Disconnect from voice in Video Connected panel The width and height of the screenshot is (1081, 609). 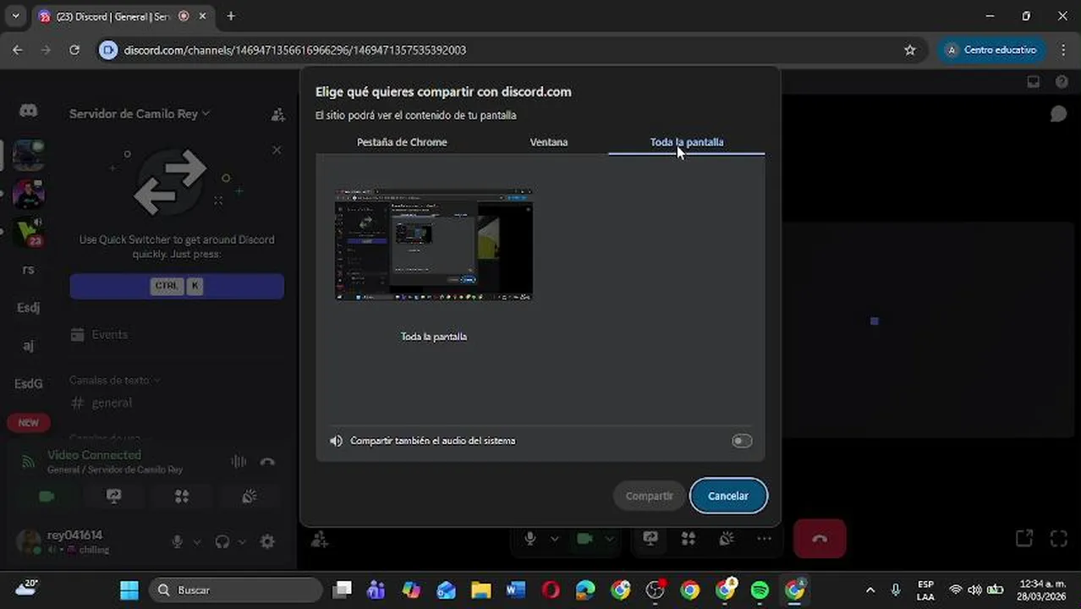coord(267,462)
